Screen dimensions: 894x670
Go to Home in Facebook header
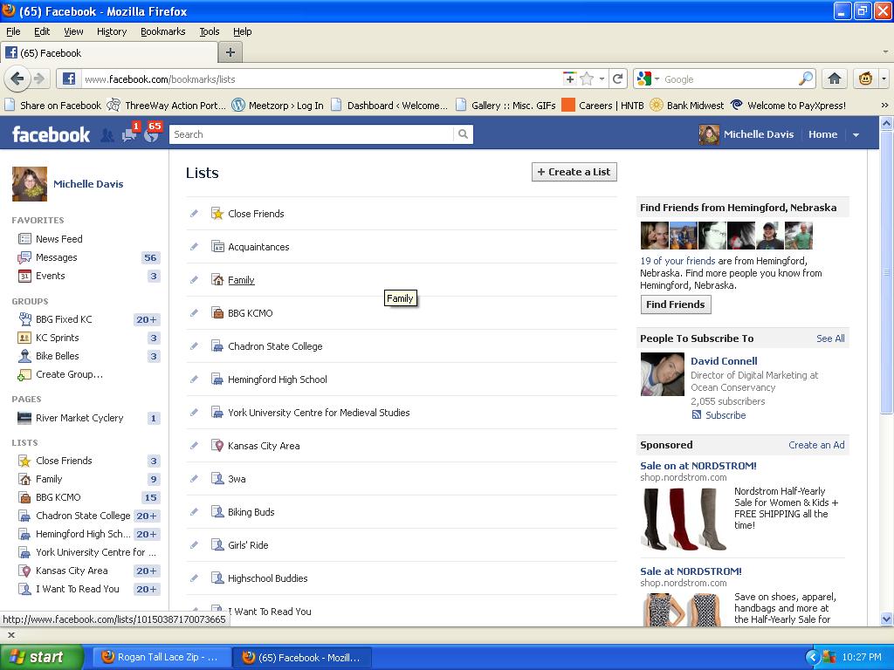click(x=822, y=134)
